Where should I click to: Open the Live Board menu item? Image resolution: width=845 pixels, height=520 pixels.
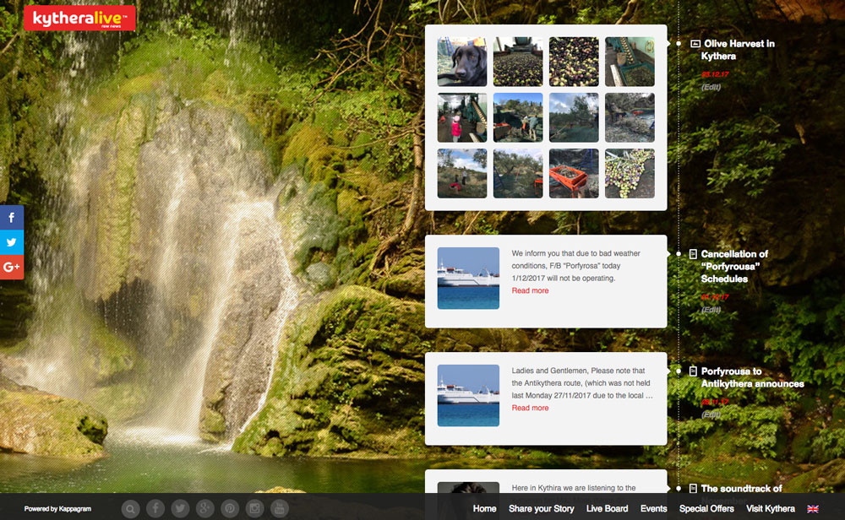[x=607, y=509]
